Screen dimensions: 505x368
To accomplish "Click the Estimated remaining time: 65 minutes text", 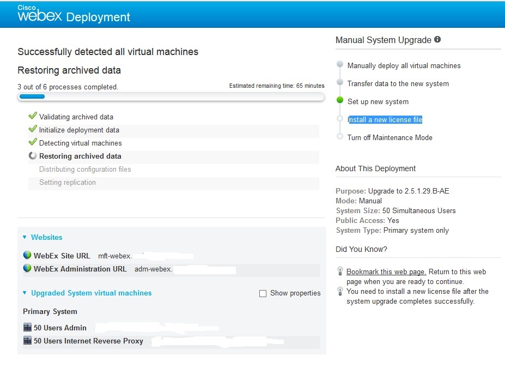I will 277,86.
